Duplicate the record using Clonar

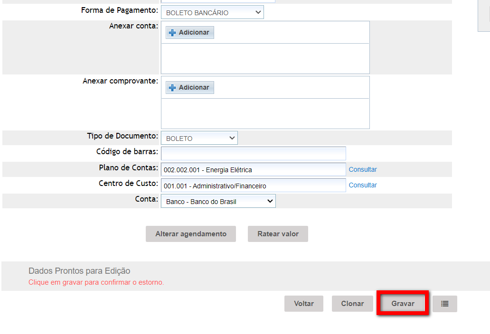352,304
